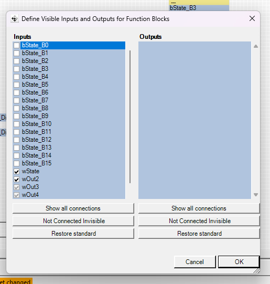The height and width of the screenshot is (284, 270).
Task: Tick the bState_B0 checkbox
Action: click(x=16, y=45)
